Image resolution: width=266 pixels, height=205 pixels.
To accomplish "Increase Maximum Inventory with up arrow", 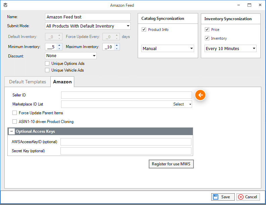I will (117, 45).
